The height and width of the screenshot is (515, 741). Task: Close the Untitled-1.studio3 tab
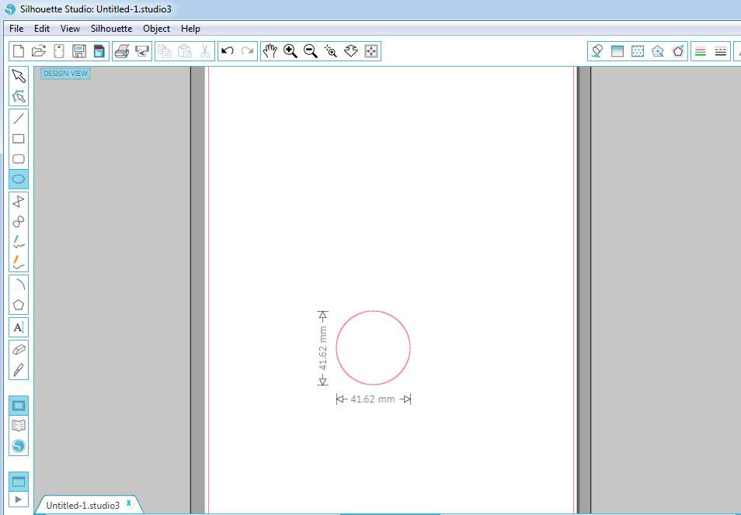(128, 503)
